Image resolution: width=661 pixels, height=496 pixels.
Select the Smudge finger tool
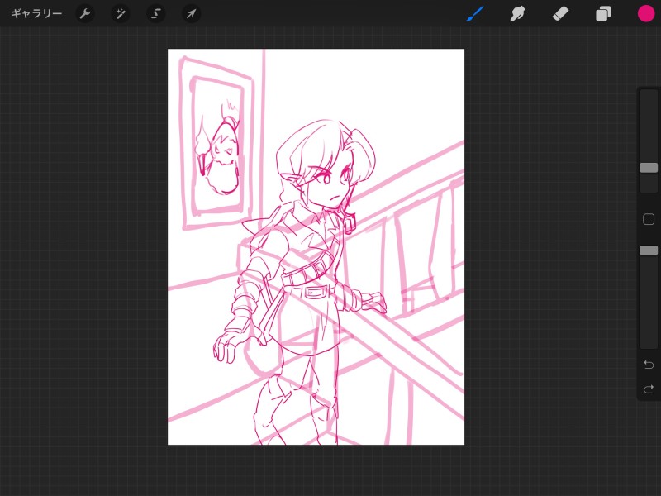pyautogui.click(x=518, y=13)
